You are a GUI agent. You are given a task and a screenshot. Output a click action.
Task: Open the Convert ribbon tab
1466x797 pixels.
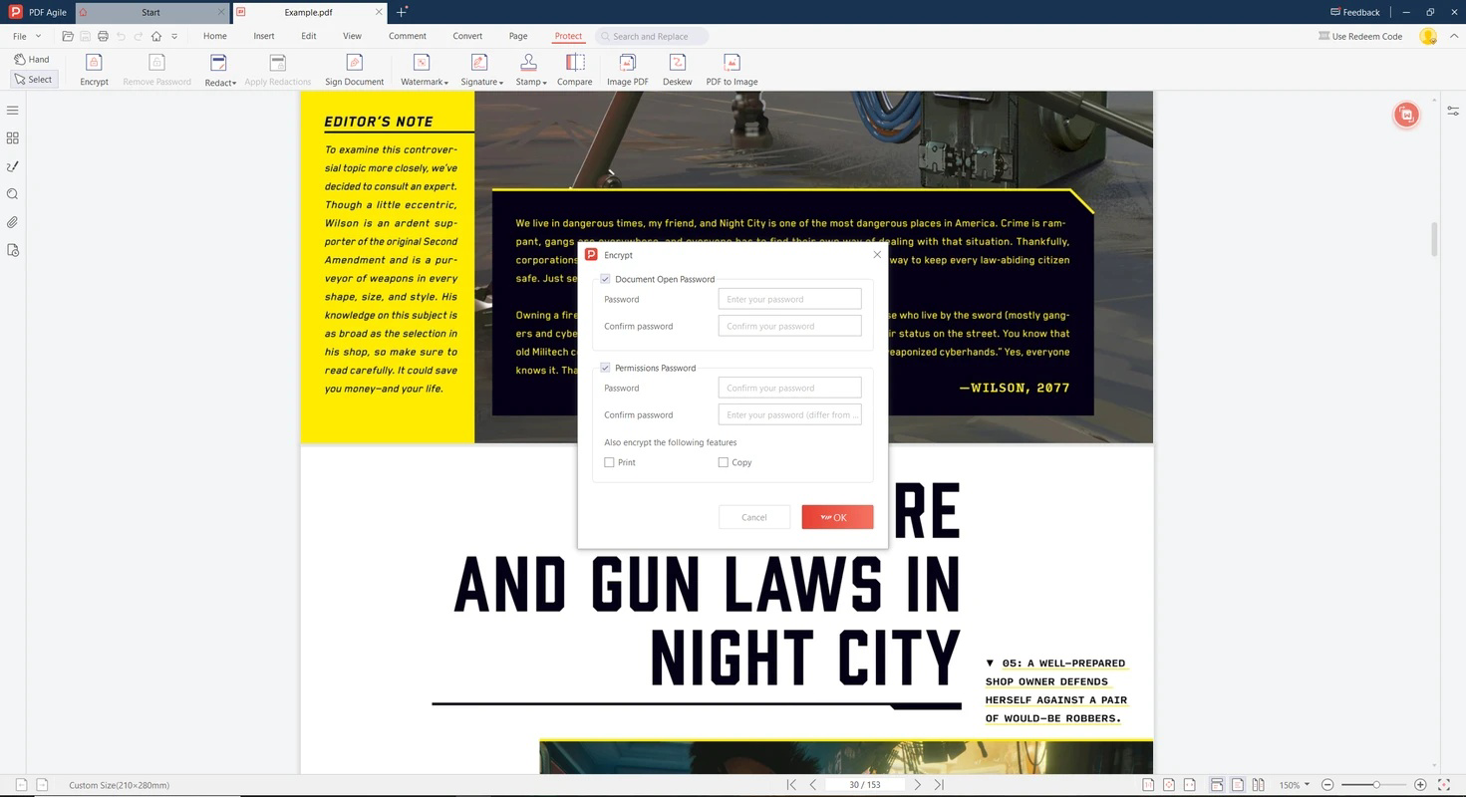point(467,36)
